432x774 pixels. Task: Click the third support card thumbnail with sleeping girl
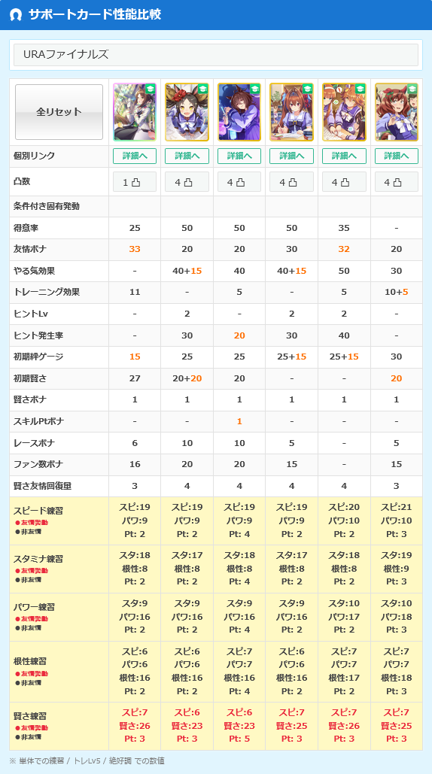[x=239, y=112]
